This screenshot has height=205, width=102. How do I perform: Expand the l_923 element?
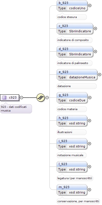[89, 167]
